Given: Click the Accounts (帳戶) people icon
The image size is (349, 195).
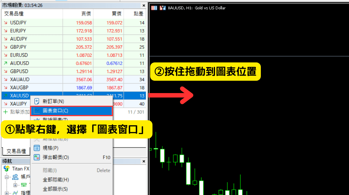Looking at the screenshot, I should [x=15, y=177].
